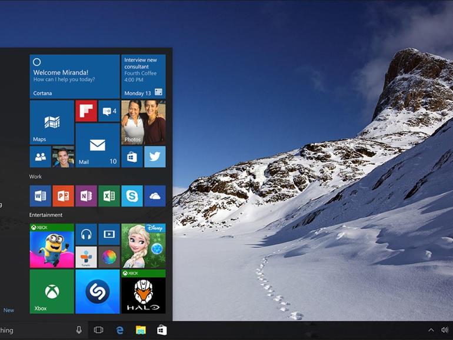The width and height of the screenshot is (453, 340).
Task: Open the People tile icon
Action: (x=41, y=156)
